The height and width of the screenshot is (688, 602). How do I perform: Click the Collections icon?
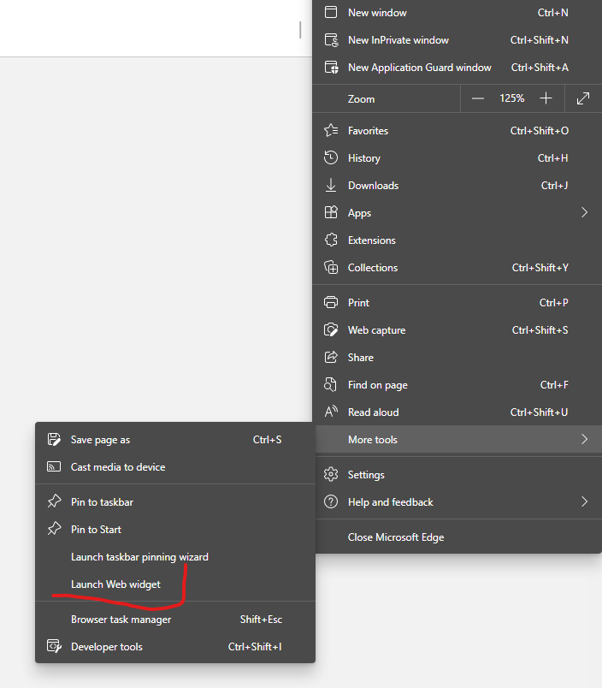[331, 267]
